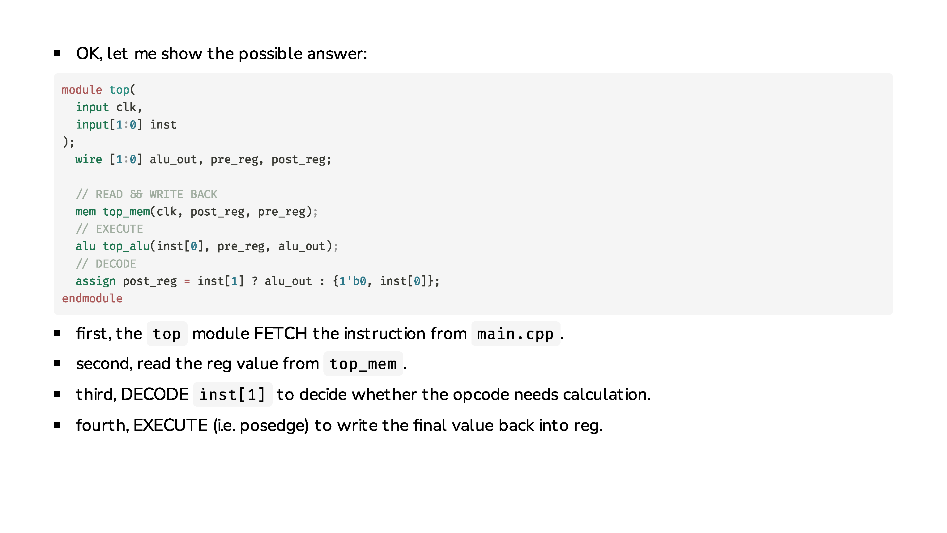Click 'input[1:0] inst' port declaration
This screenshot has height=533, width=947.
pyautogui.click(x=126, y=125)
